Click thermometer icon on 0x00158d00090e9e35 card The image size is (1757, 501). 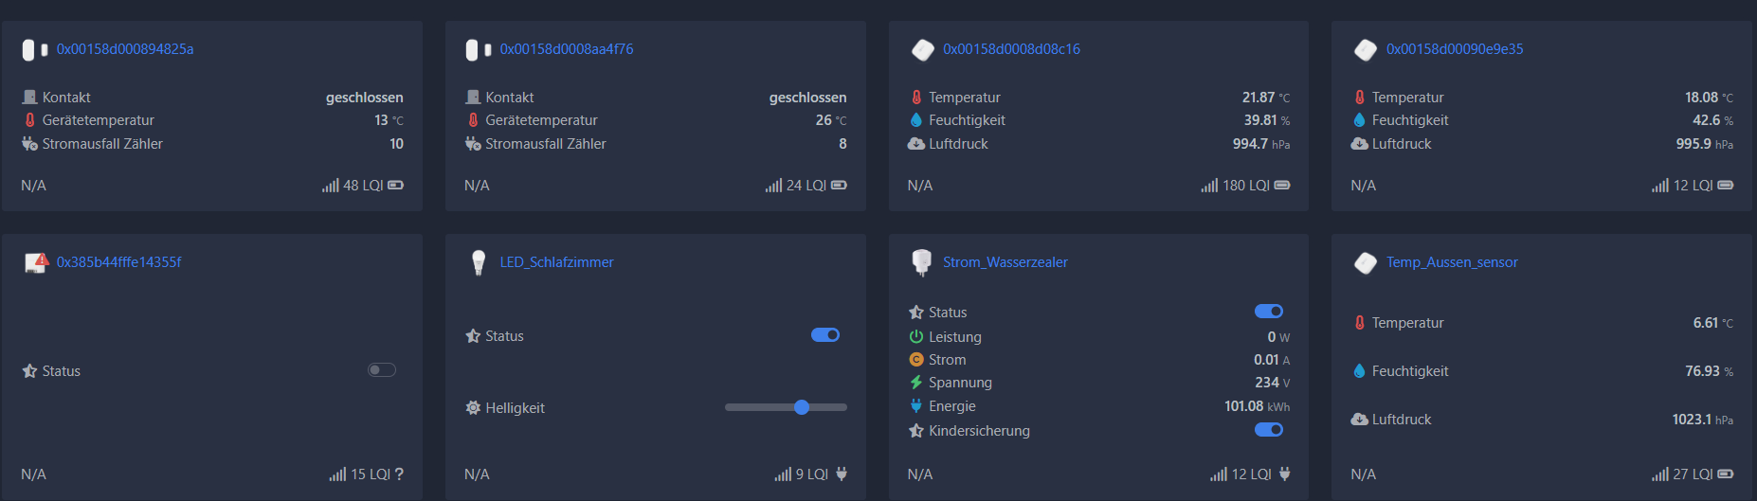click(1359, 98)
